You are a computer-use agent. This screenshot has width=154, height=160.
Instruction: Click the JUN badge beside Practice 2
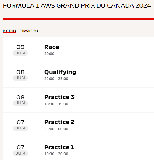20,128
